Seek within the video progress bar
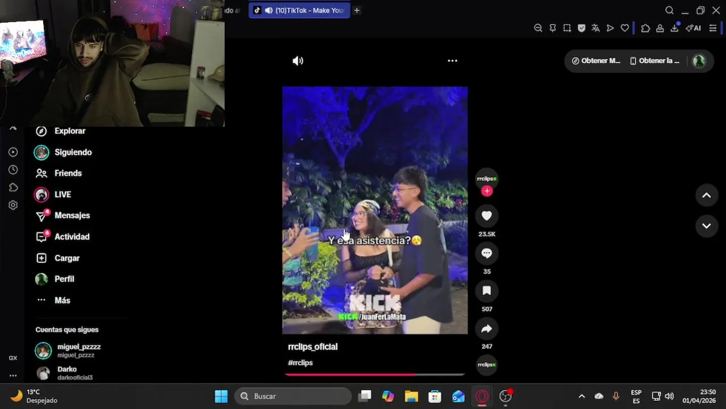The height and width of the screenshot is (409, 726). (375, 374)
